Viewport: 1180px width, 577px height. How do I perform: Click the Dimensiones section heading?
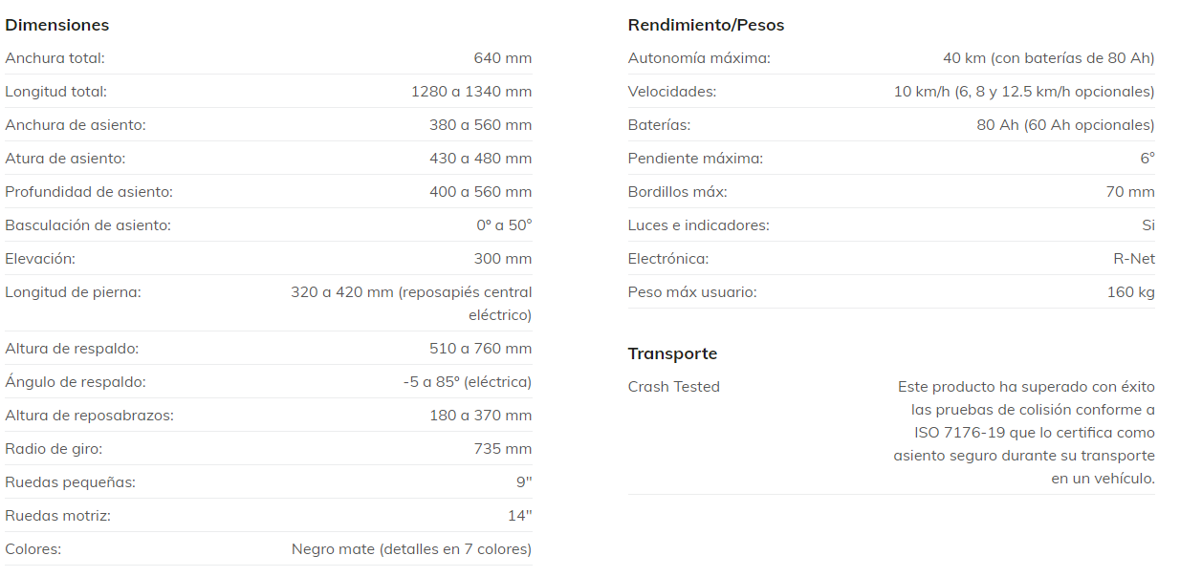(57, 25)
